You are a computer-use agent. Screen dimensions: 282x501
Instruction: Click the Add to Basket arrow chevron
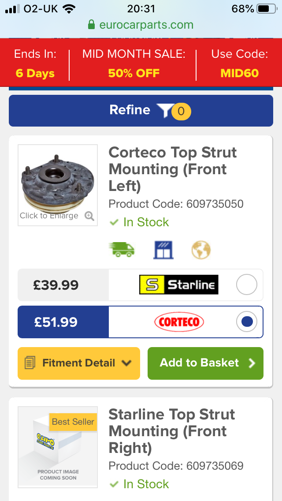[252, 363]
